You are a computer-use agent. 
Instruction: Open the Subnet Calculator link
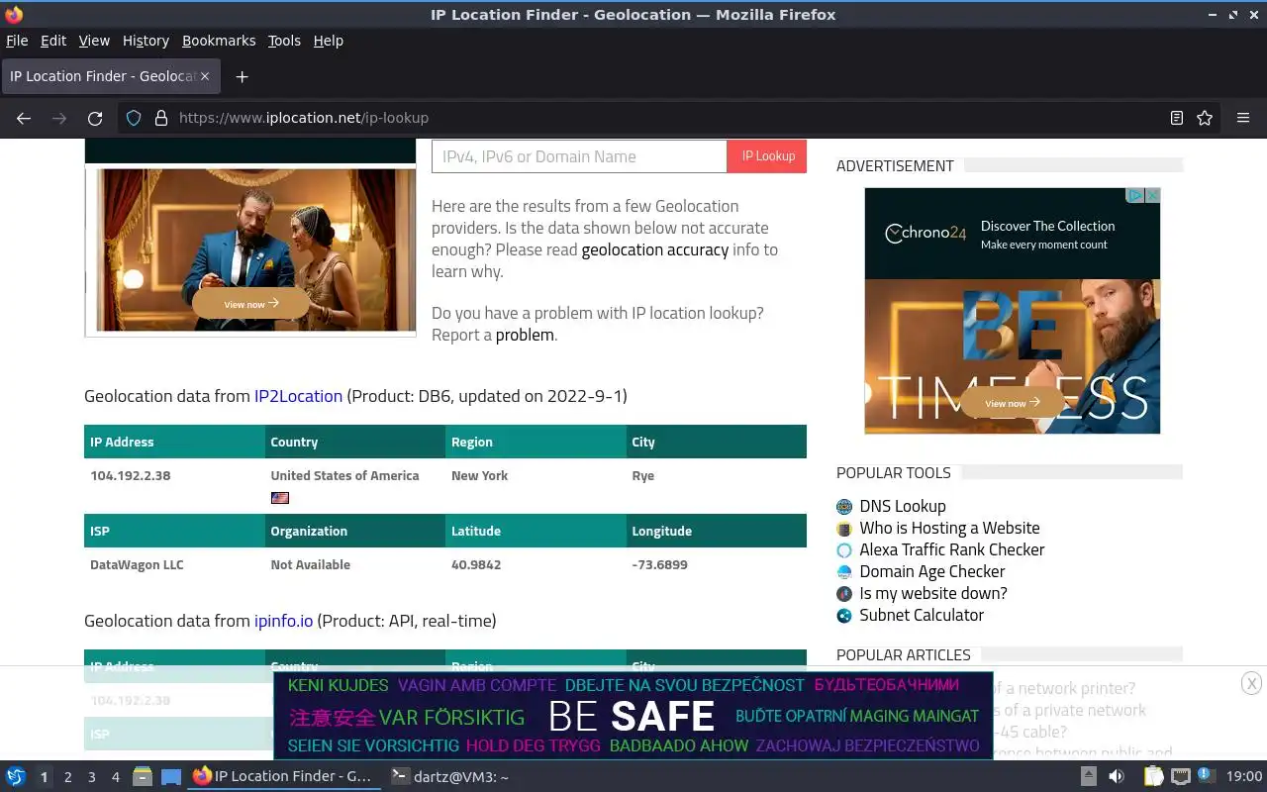click(x=922, y=615)
